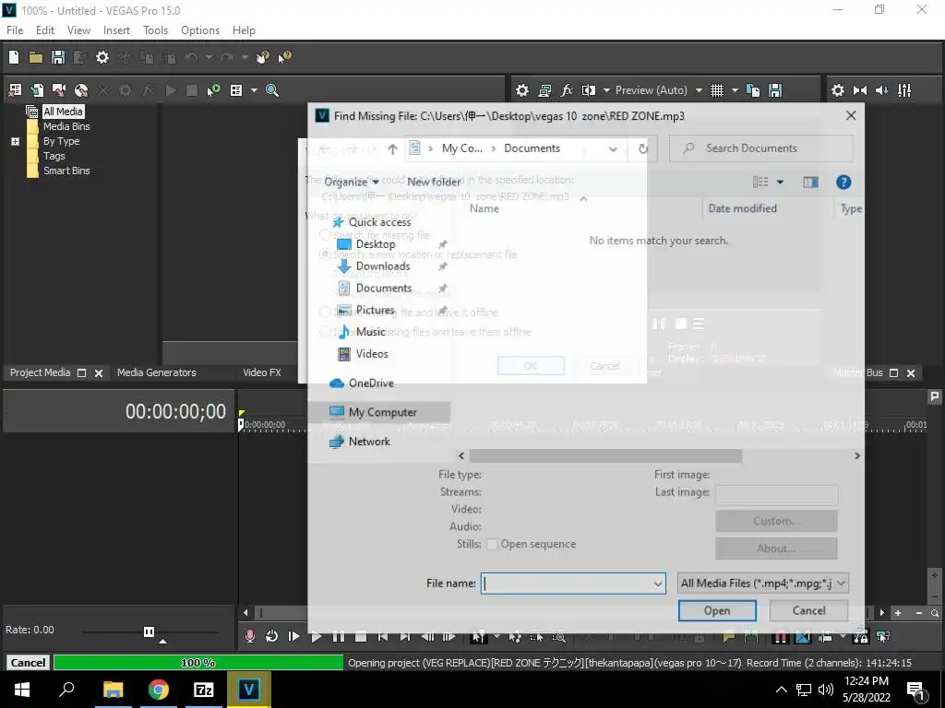Click Dim Output speaker icon
The image size is (945, 708).
coord(881,90)
